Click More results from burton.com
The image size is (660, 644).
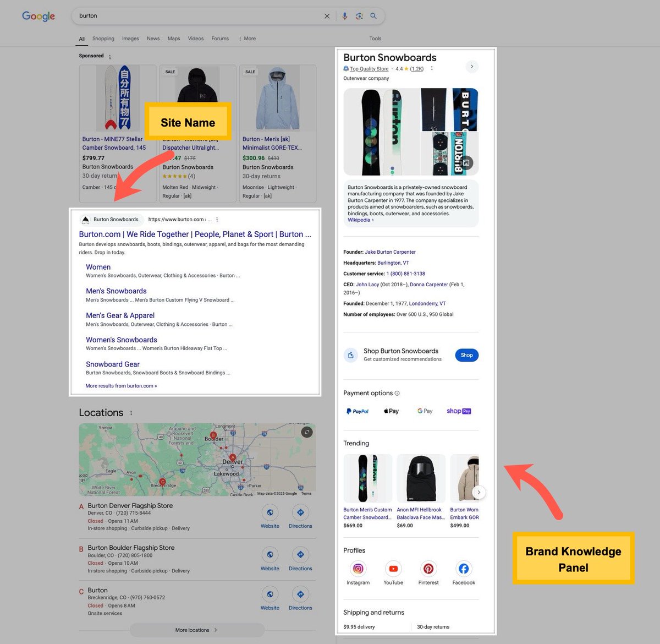click(121, 386)
